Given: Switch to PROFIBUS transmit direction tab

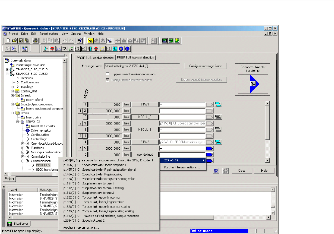Looking at the screenshot, I should click(136, 58).
